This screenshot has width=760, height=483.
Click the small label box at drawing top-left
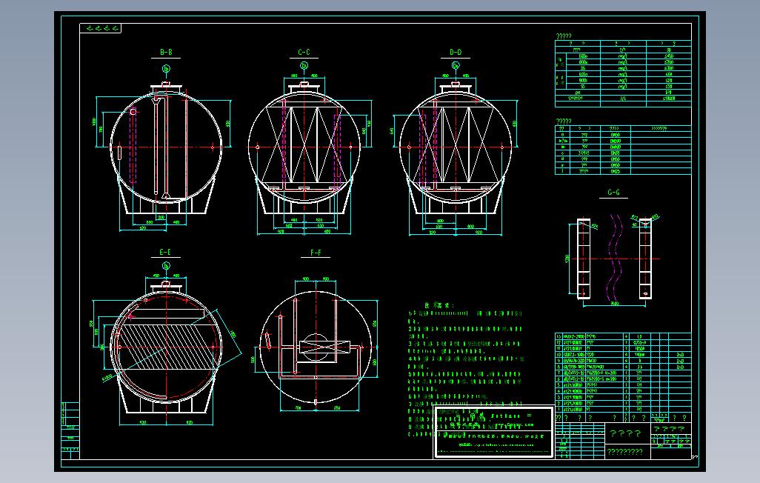click(x=100, y=29)
